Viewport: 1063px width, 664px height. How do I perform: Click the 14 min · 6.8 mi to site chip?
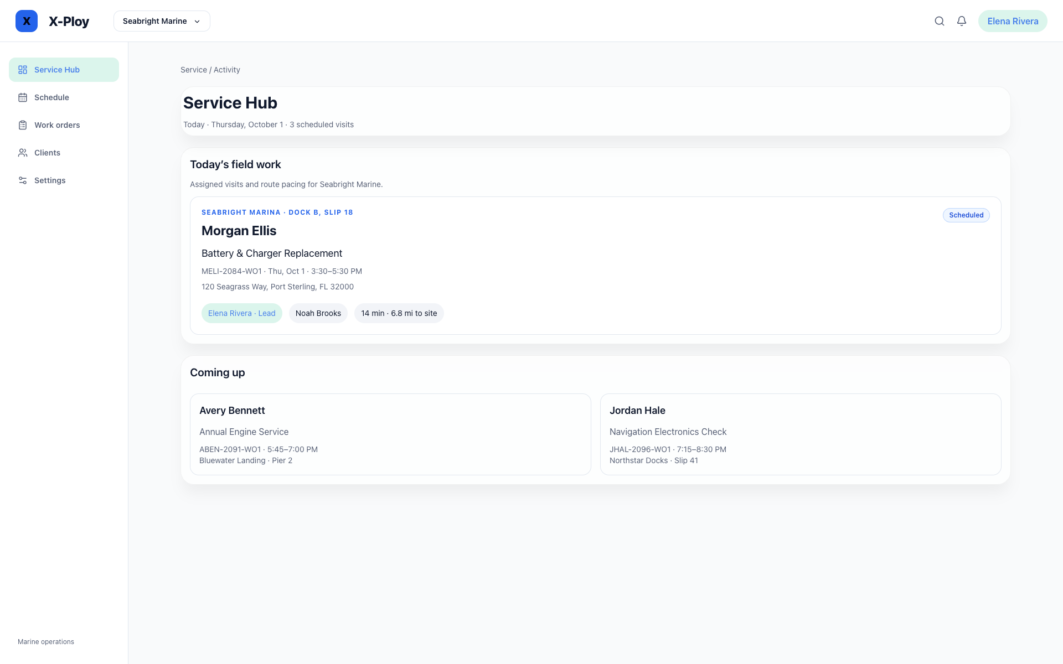[399, 313]
